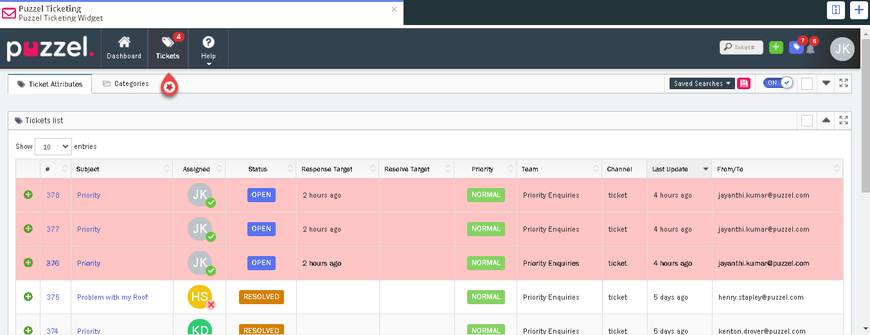This screenshot has height=335, width=870.
Task: Click the Ticket# search field
Action: pos(742,47)
